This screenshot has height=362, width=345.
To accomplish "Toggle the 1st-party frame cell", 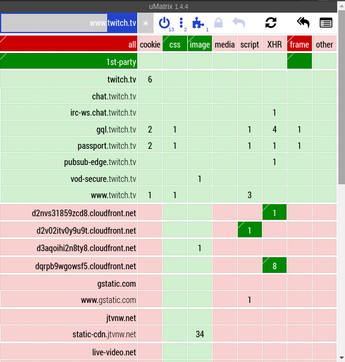I will coord(299,61).
